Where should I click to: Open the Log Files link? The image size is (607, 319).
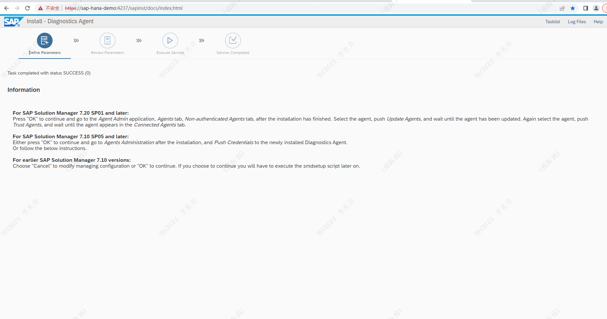click(577, 22)
